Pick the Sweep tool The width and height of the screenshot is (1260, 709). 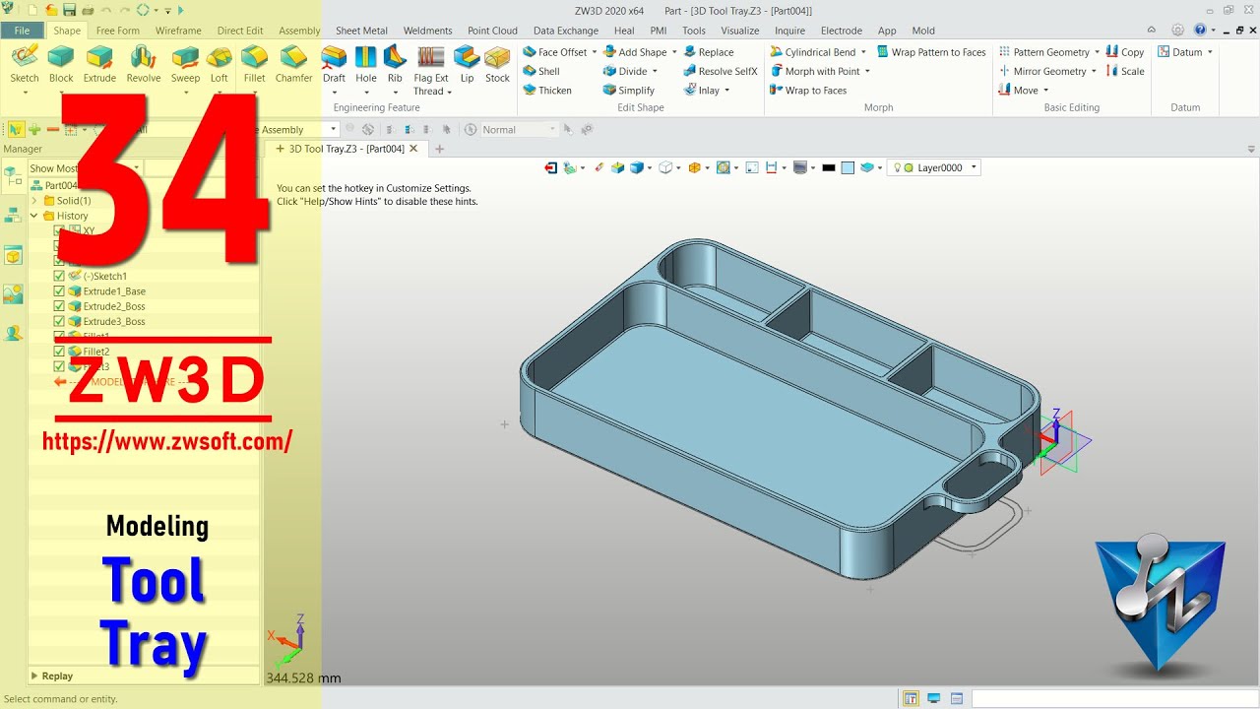pos(185,64)
